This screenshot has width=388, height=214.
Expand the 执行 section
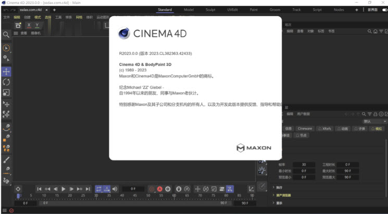(x=279, y=187)
